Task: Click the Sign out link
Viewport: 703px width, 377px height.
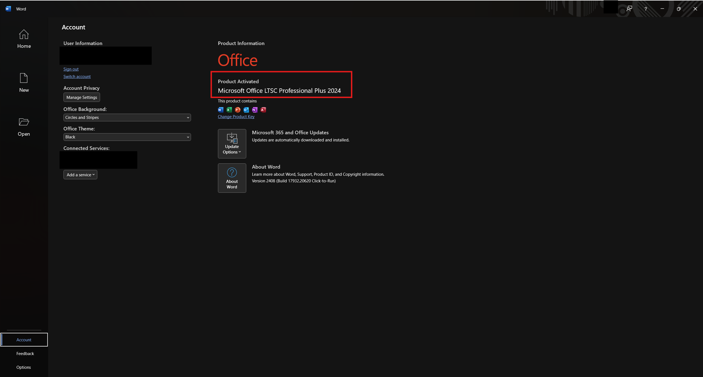Action: (71, 69)
